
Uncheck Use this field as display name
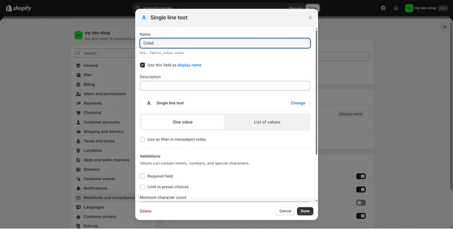(143, 65)
